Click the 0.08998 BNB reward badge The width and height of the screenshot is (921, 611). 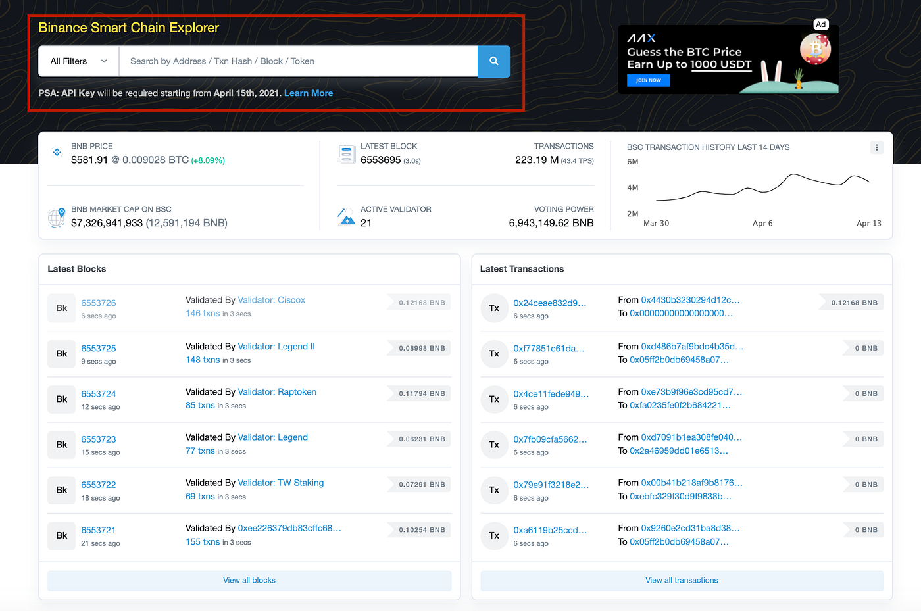tap(418, 348)
